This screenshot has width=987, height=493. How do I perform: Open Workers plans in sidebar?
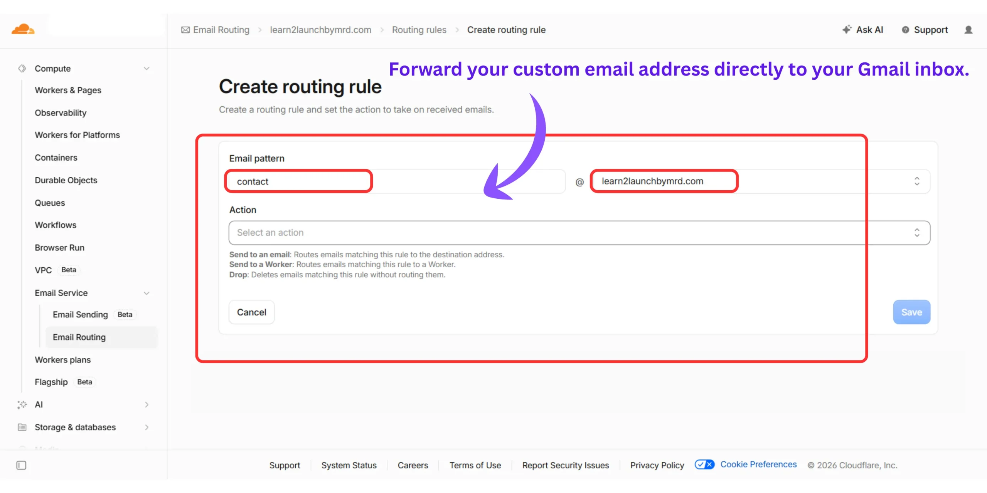click(x=63, y=360)
